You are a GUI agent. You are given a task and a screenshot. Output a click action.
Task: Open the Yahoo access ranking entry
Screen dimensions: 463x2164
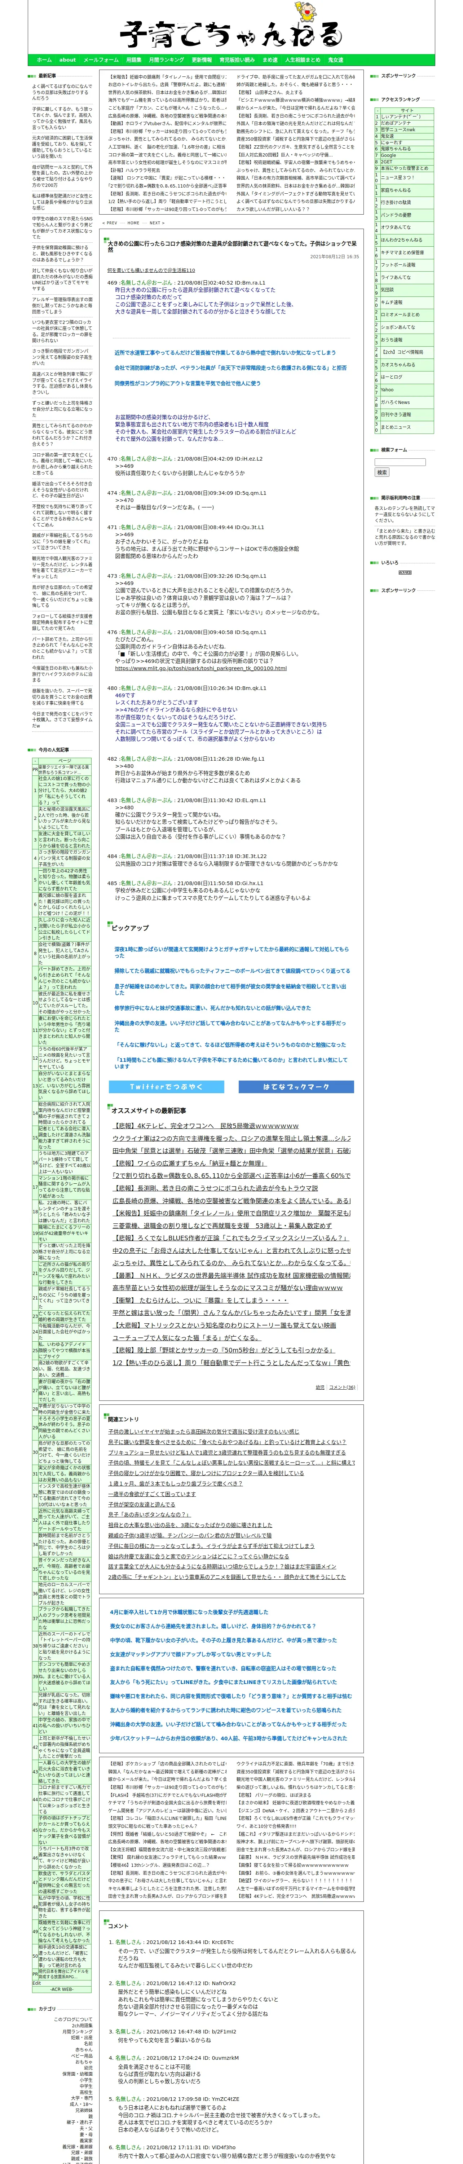[387, 390]
